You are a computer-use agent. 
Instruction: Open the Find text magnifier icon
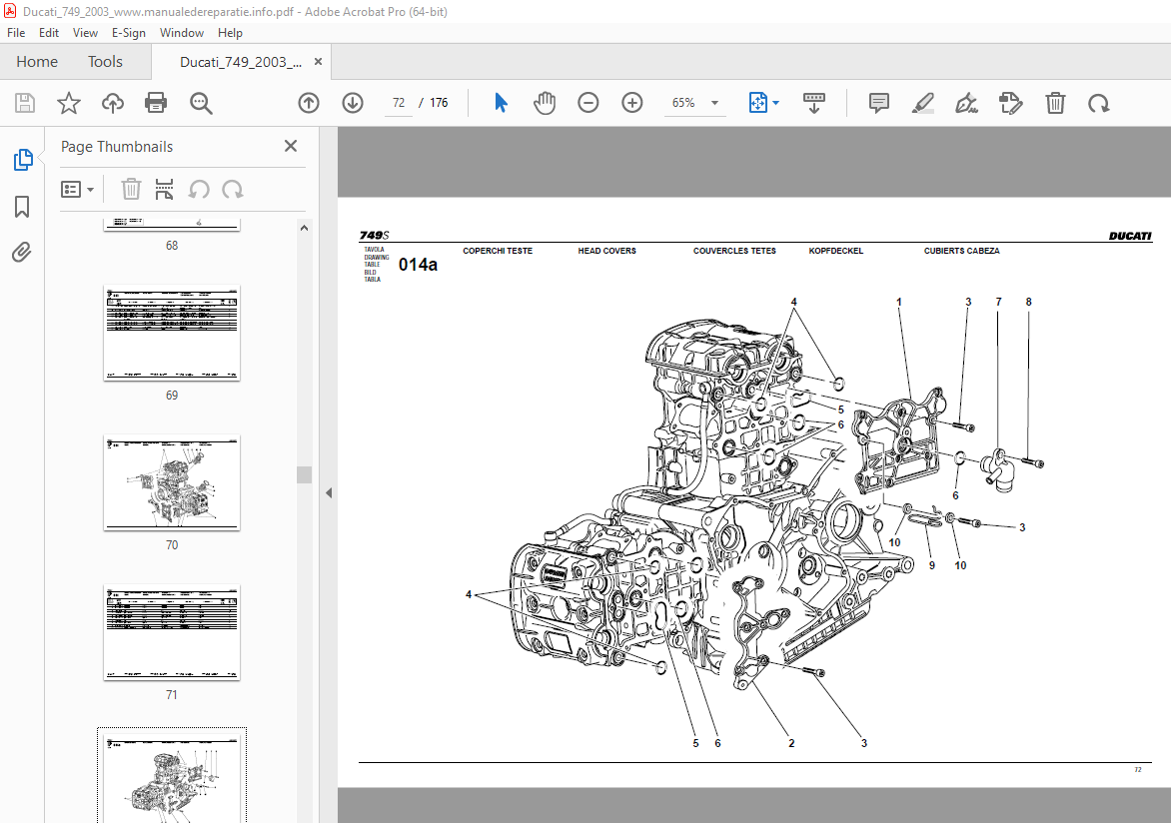[x=201, y=103]
